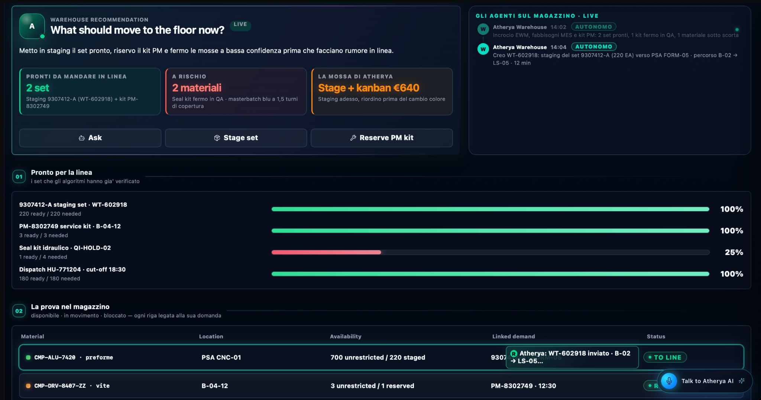
Task: Click the AUTONOMO tag on the 14:04 entry
Action: click(593, 47)
